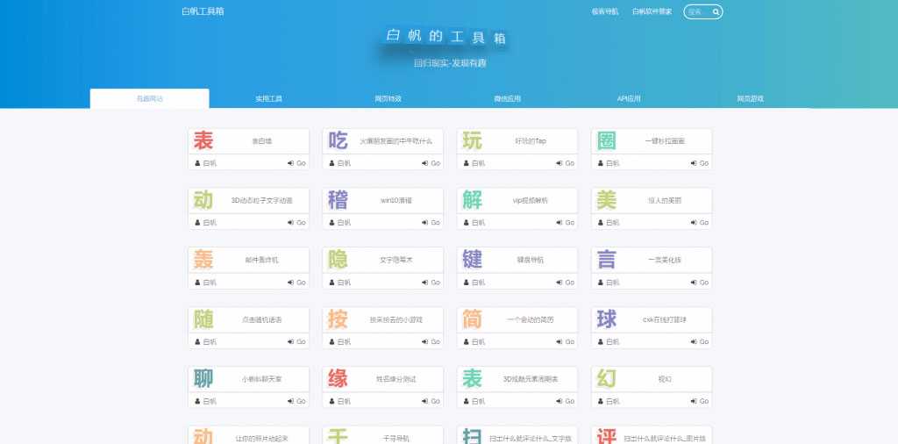Click Go on the red 表 card
Image resolution: width=898 pixels, height=444 pixels.
click(296, 163)
